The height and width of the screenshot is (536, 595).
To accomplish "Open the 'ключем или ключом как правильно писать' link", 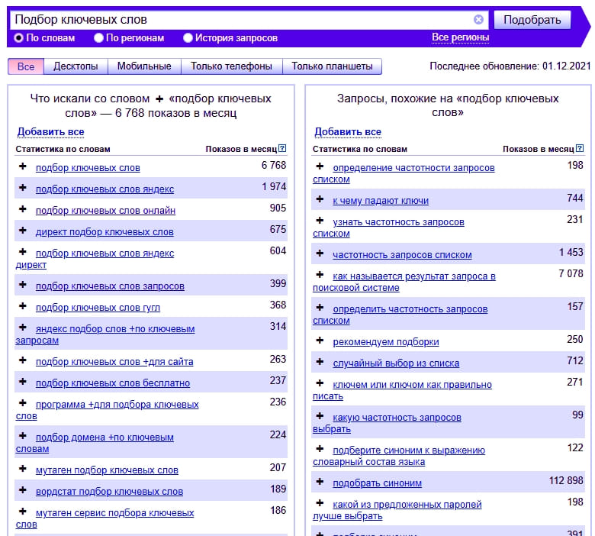I will (402, 390).
